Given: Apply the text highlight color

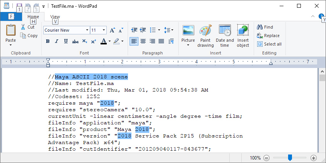Looking at the screenshot, I should [x=116, y=41].
